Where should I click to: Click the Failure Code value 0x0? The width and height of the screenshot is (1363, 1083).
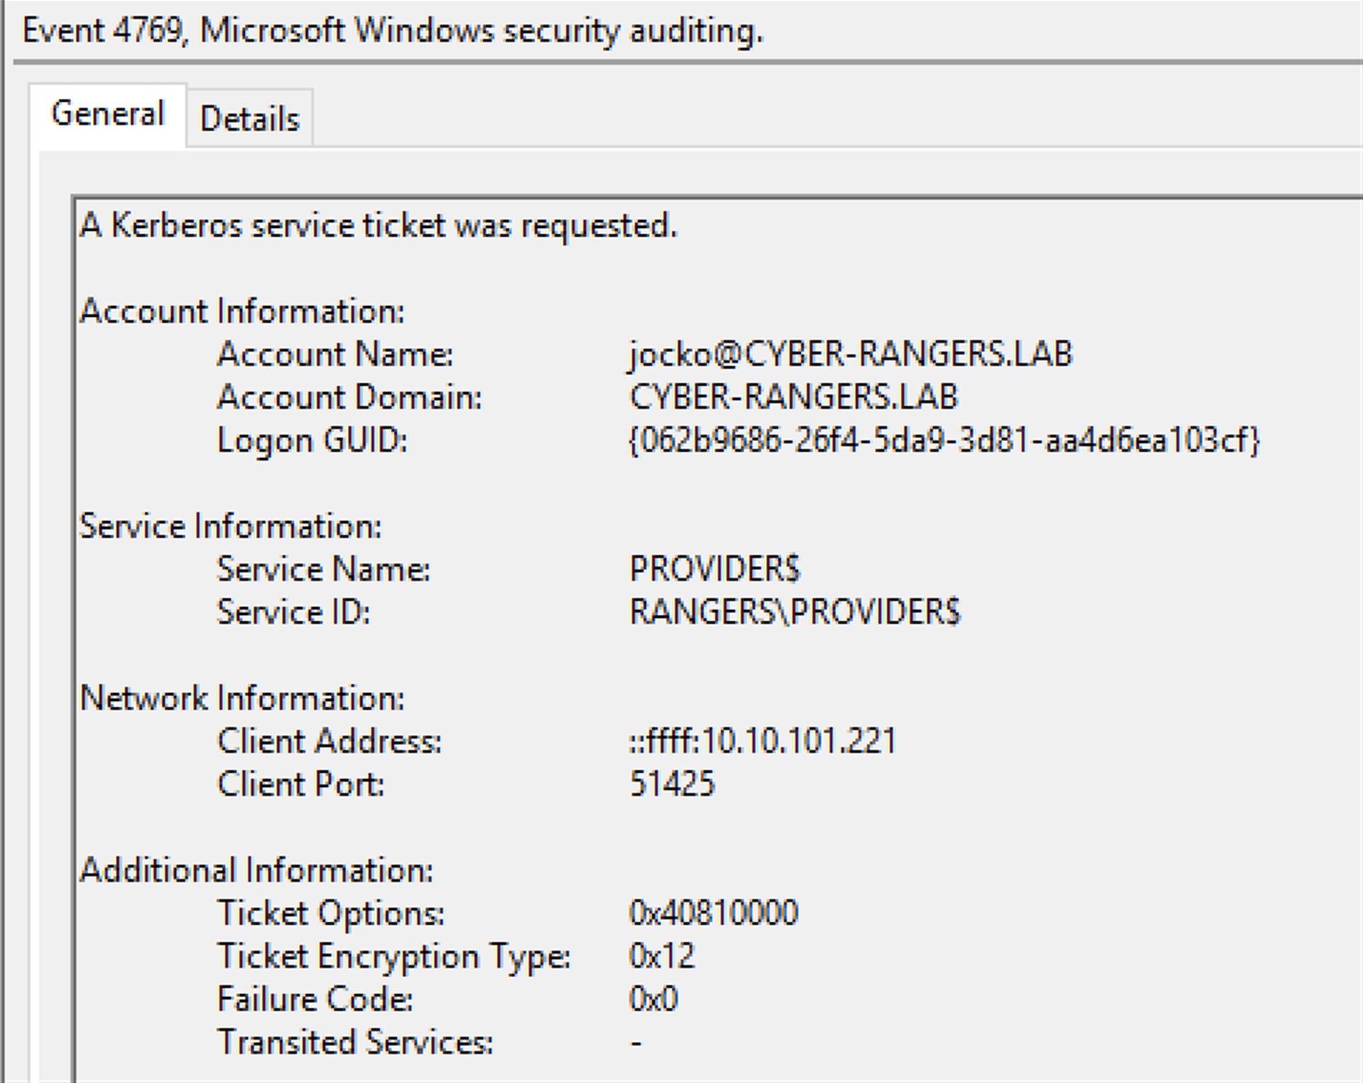tap(653, 999)
